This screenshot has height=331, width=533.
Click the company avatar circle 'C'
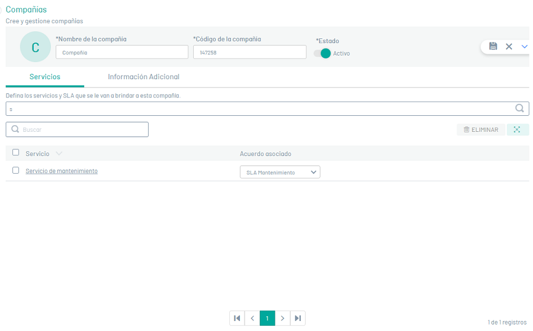35,47
